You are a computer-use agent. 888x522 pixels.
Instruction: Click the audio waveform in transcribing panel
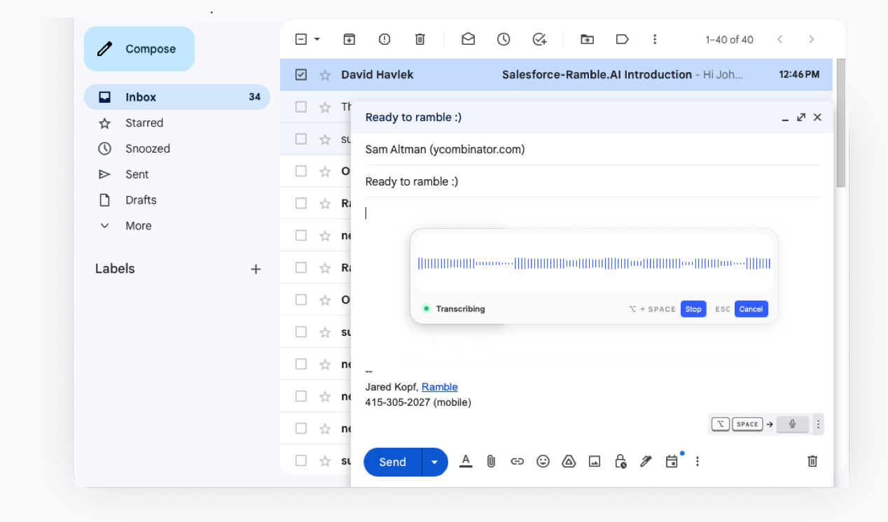594,264
